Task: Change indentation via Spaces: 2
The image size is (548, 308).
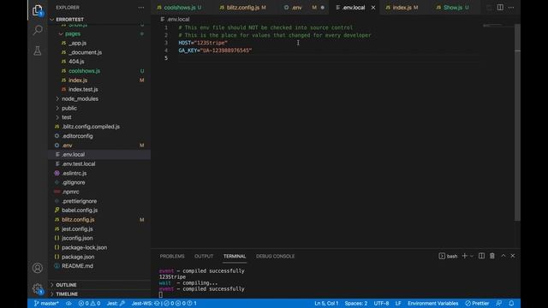Action: pos(356,303)
